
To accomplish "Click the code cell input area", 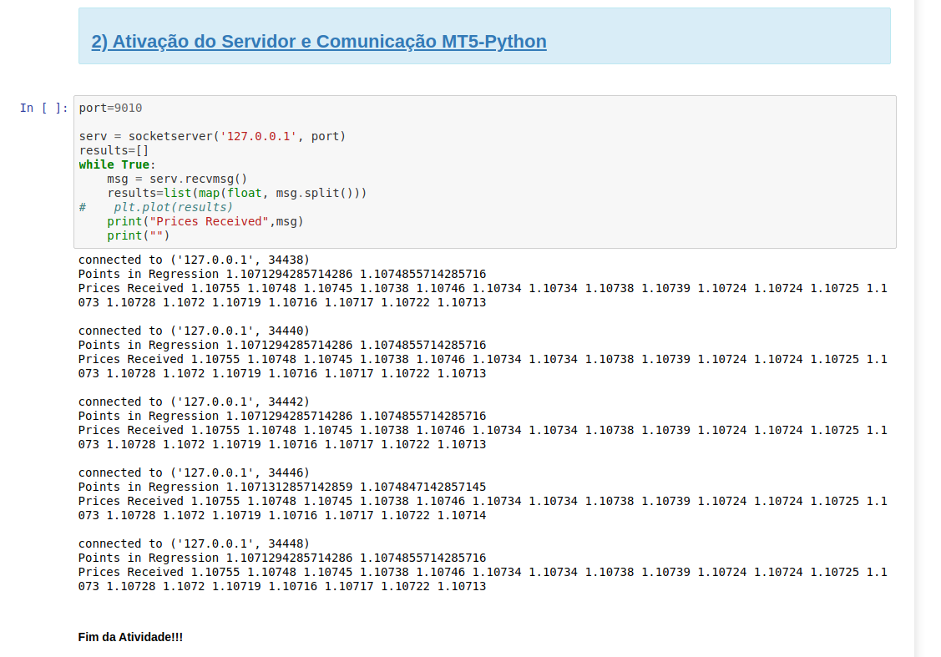I will click(485, 172).
